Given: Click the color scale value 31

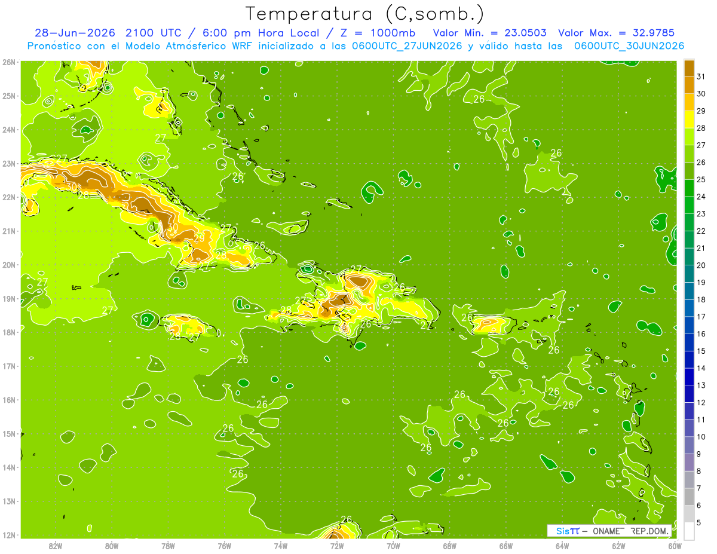Looking at the screenshot, I should click(701, 76).
